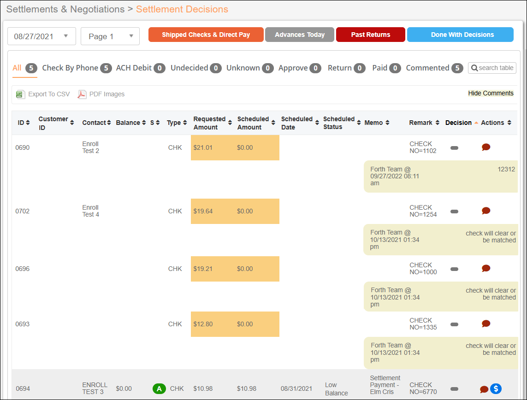Switch to Return tab
Viewport: 527px width, 400px height.
pos(347,68)
